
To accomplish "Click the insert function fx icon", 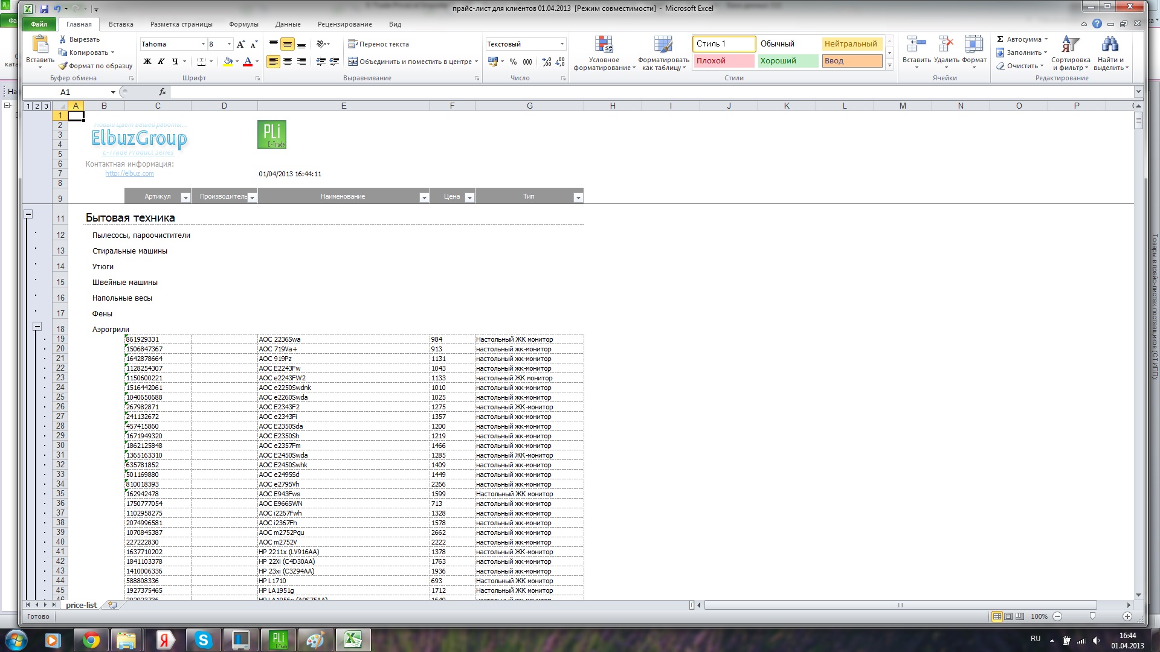I will [x=163, y=92].
